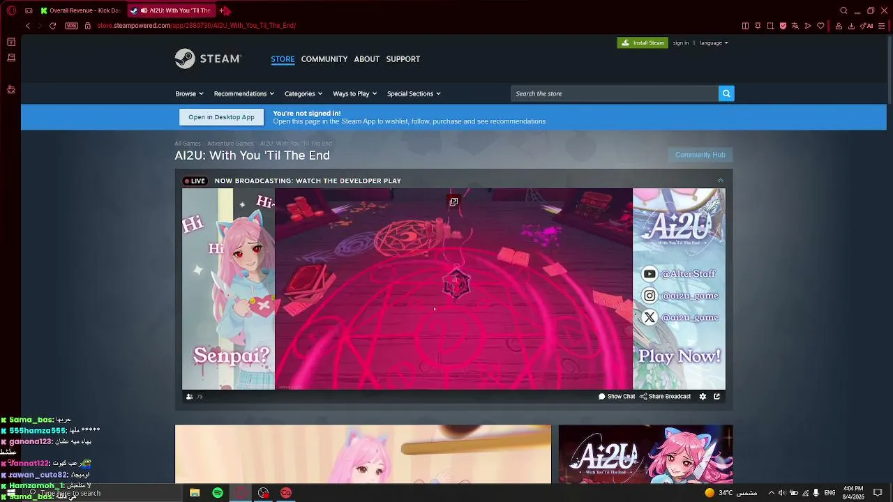Click the sign in link
Viewport: 893px width, 502px height.
[x=681, y=43]
